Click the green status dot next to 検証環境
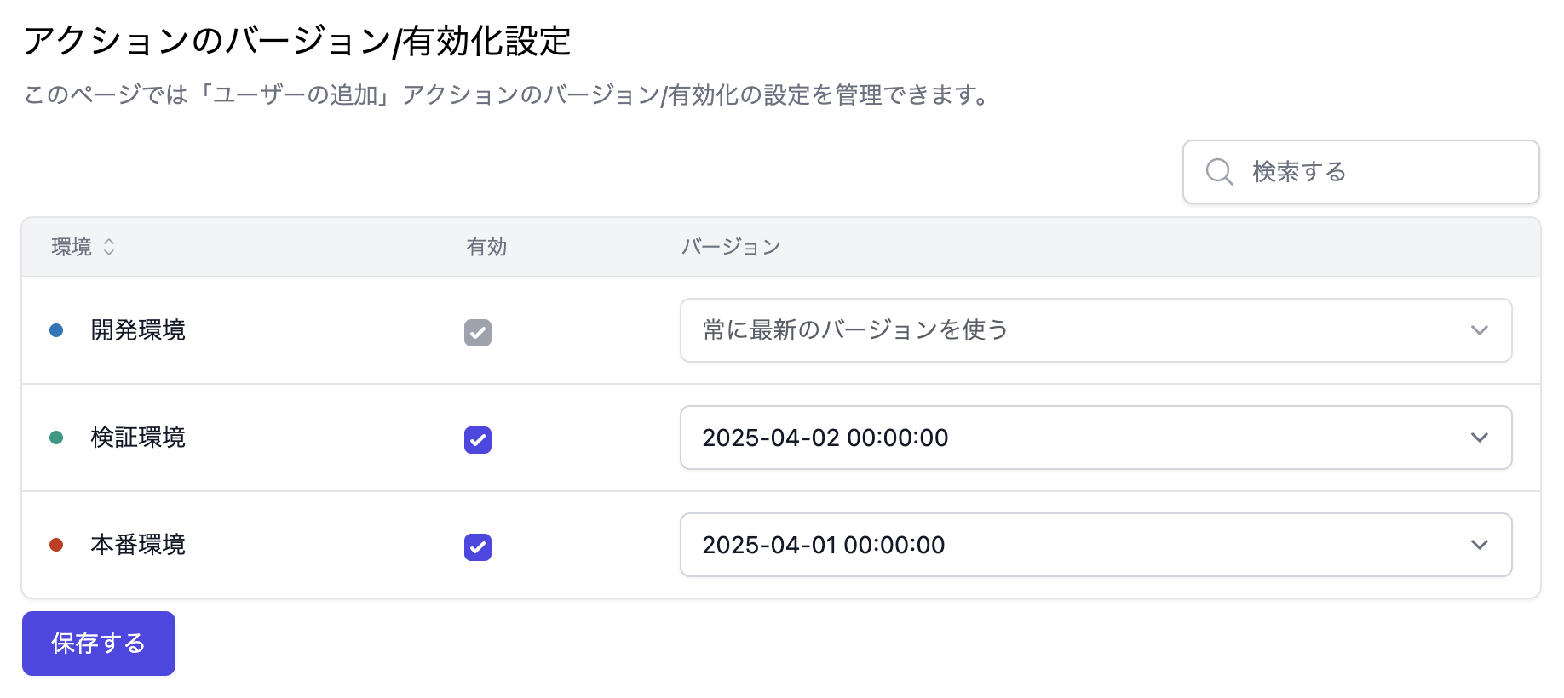The width and height of the screenshot is (1564, 698). pyautogui.click(x=57, y=438)
